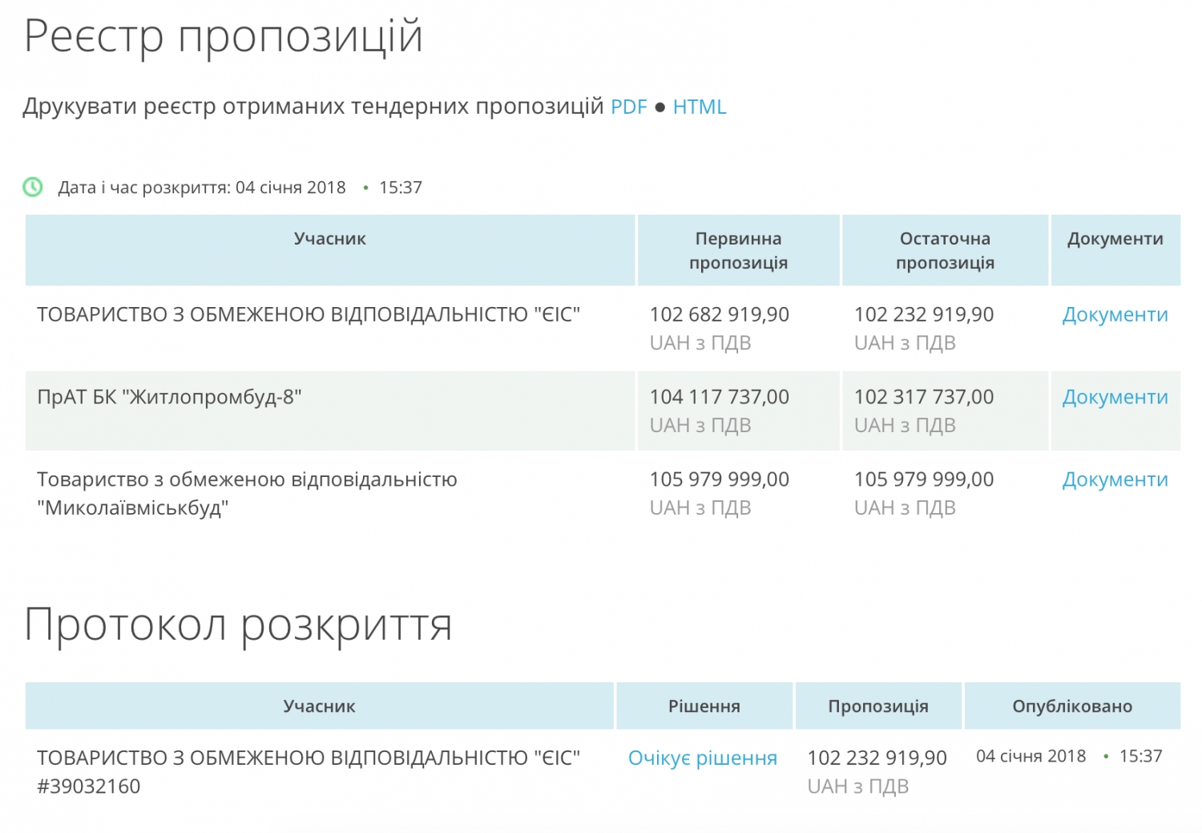Click the "Очікує рішення" decision link
1202x833 pixels.
click(702, 758)
